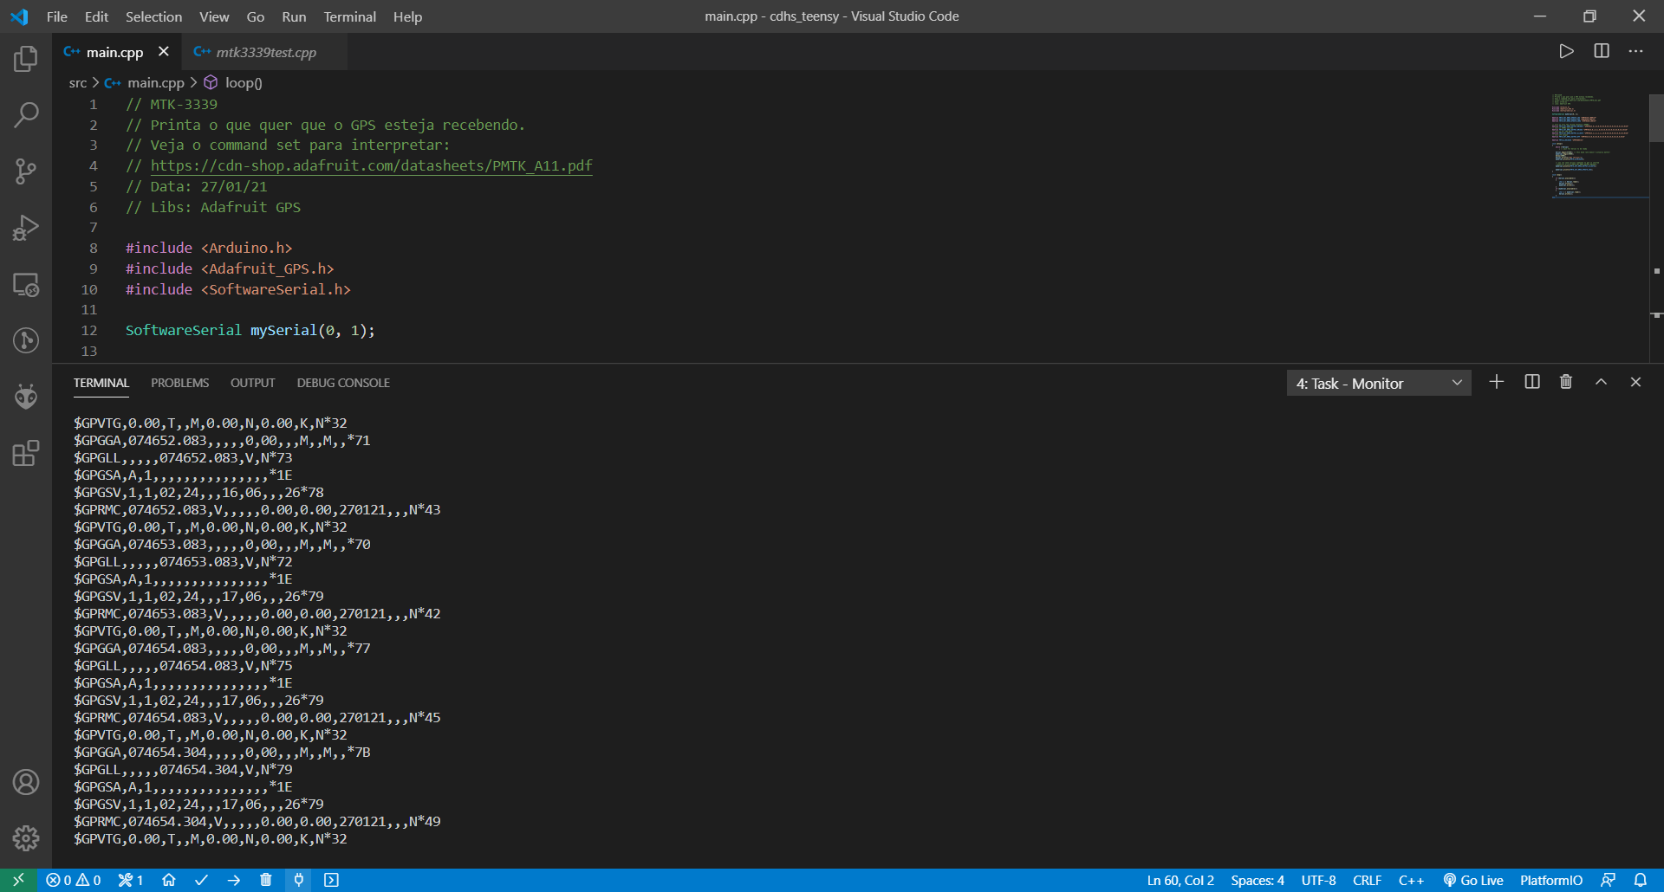Click Go Live in status bar
Image resolution: width=1664 pixels, height=892 pixels.
tap(1472, 880)
